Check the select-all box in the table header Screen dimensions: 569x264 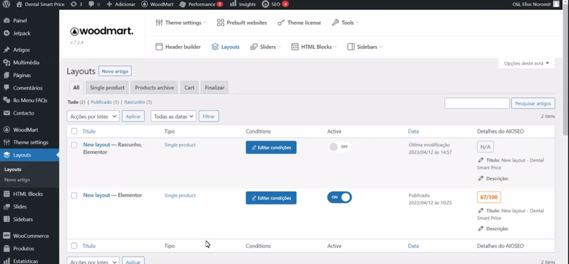point(74,131)
